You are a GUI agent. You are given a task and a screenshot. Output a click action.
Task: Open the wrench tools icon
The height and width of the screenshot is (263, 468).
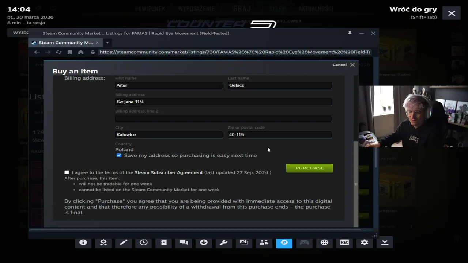coord(224,243)
